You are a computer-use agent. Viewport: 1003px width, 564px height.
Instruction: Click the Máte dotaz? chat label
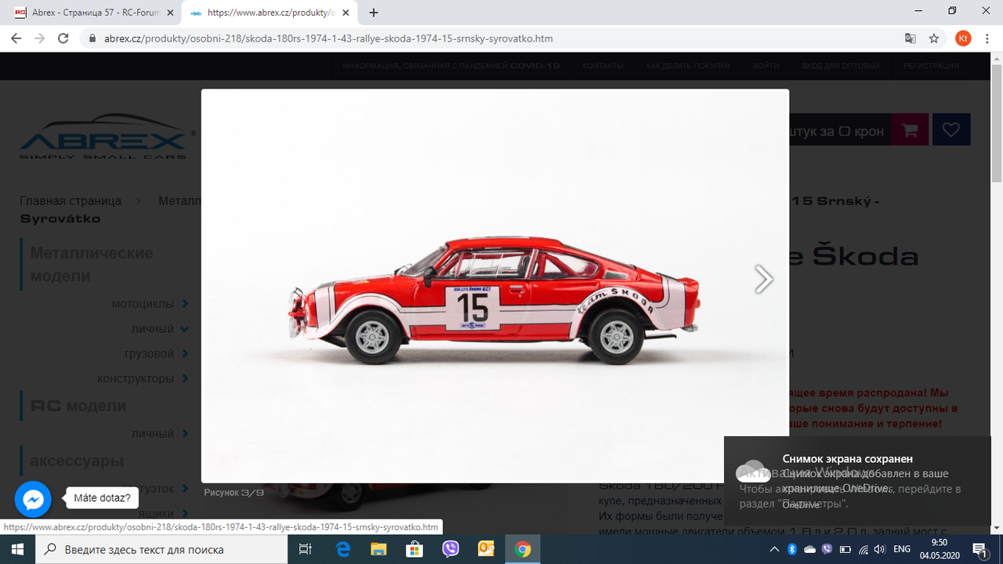(x=102, y=497)
